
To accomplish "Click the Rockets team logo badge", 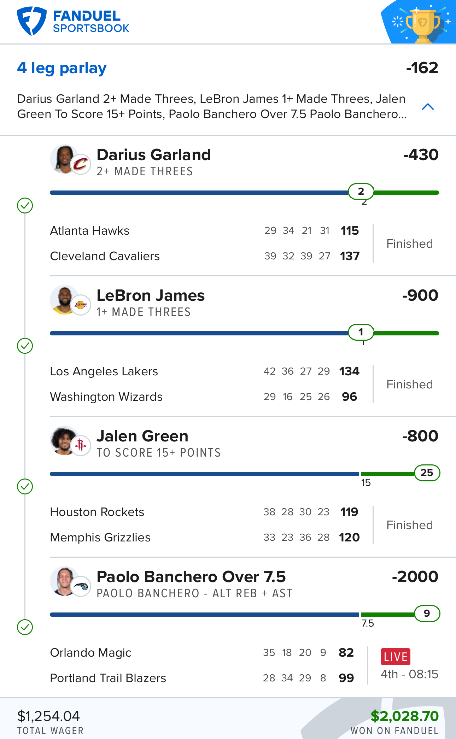I will [x=81, y=446].
